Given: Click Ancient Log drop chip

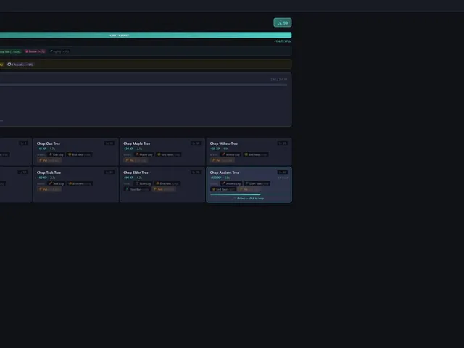Looking at the screenshot, I should (x=231, y=183).
